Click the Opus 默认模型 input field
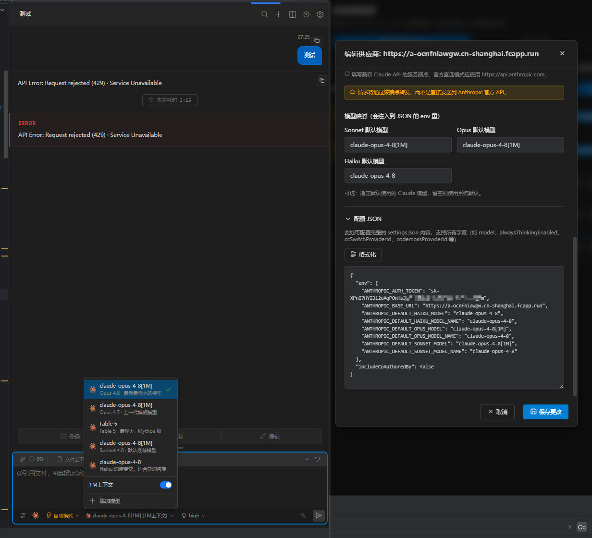 [x=510, y=145]
